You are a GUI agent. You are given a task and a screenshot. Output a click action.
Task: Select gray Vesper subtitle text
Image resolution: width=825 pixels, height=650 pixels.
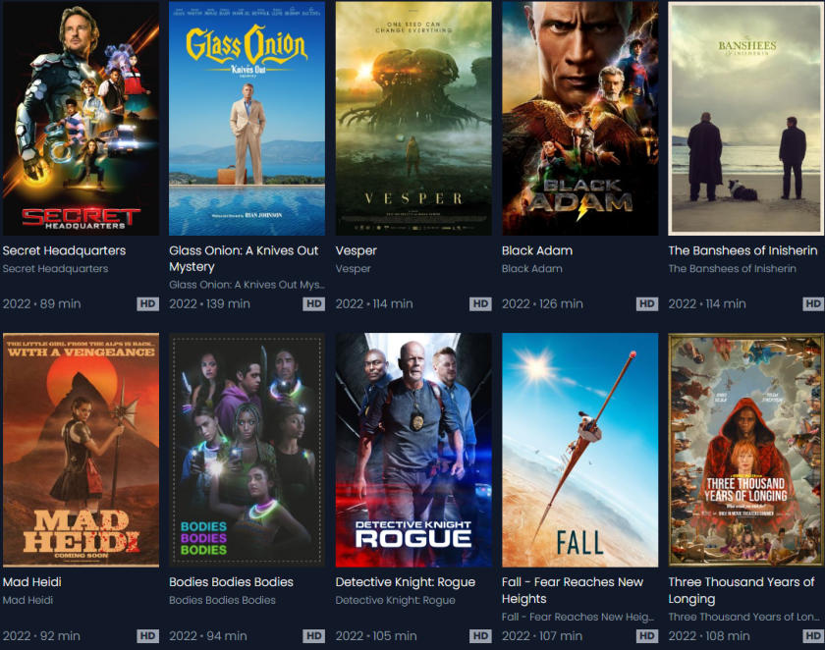353,269
